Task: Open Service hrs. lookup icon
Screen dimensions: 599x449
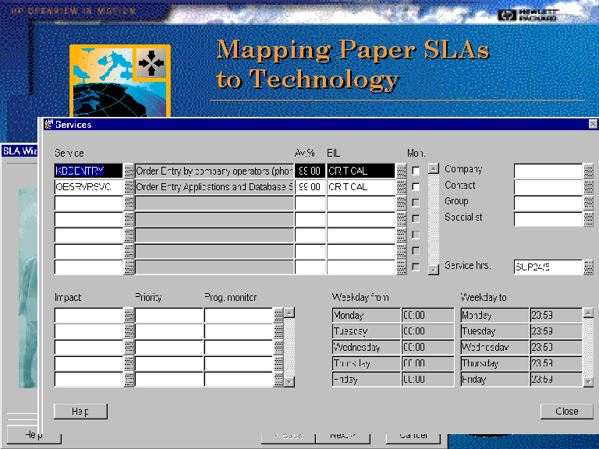Action: click(588, 267)
